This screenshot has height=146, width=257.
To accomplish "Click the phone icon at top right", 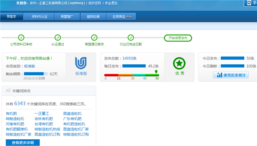I will pos(249,3).
